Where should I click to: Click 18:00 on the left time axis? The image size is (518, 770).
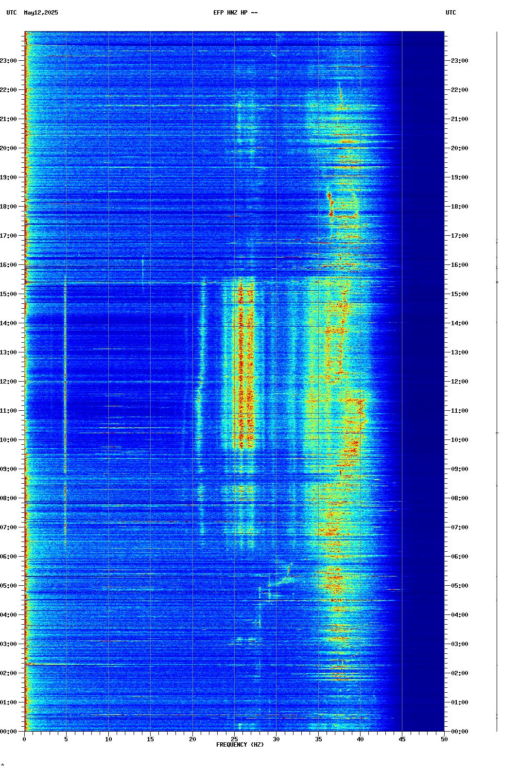pyautogui.click(x=8, y=207)
